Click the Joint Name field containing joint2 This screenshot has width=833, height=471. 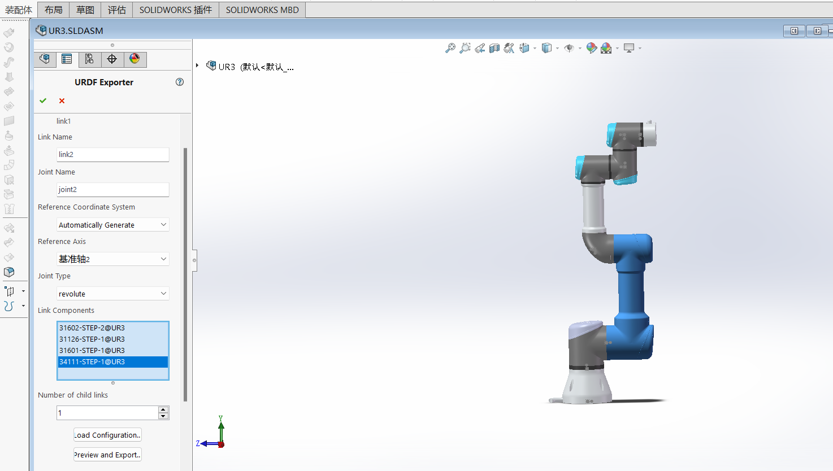(x=113, y=189)
